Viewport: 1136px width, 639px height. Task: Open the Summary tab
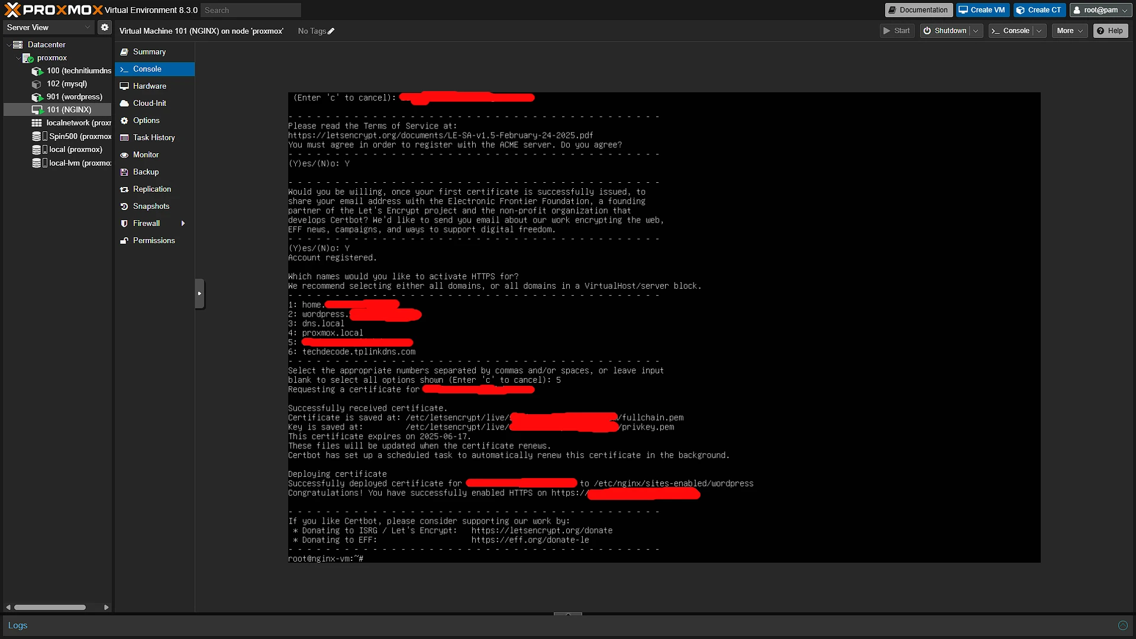click(x=154, y=51)
